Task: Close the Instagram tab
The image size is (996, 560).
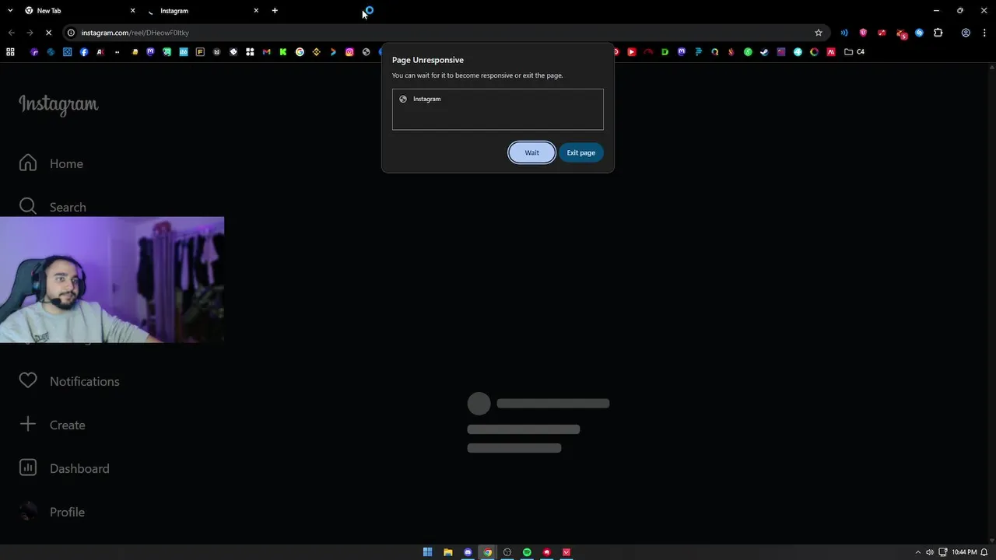Action: point(256,11)
